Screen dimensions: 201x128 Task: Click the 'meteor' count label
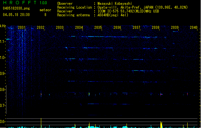pyautogui.click(x=45, y=10)
